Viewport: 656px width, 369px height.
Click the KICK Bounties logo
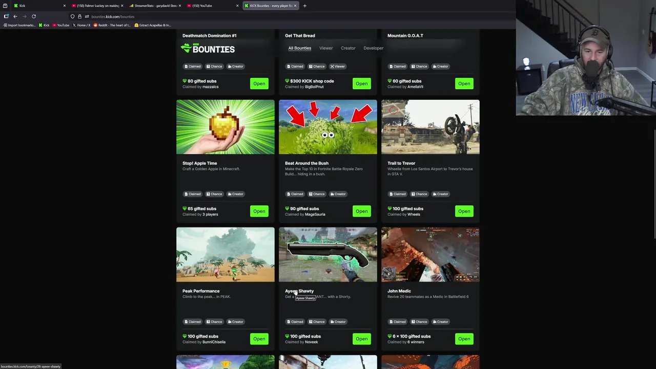pyautogui.click(x=208, y=49)
